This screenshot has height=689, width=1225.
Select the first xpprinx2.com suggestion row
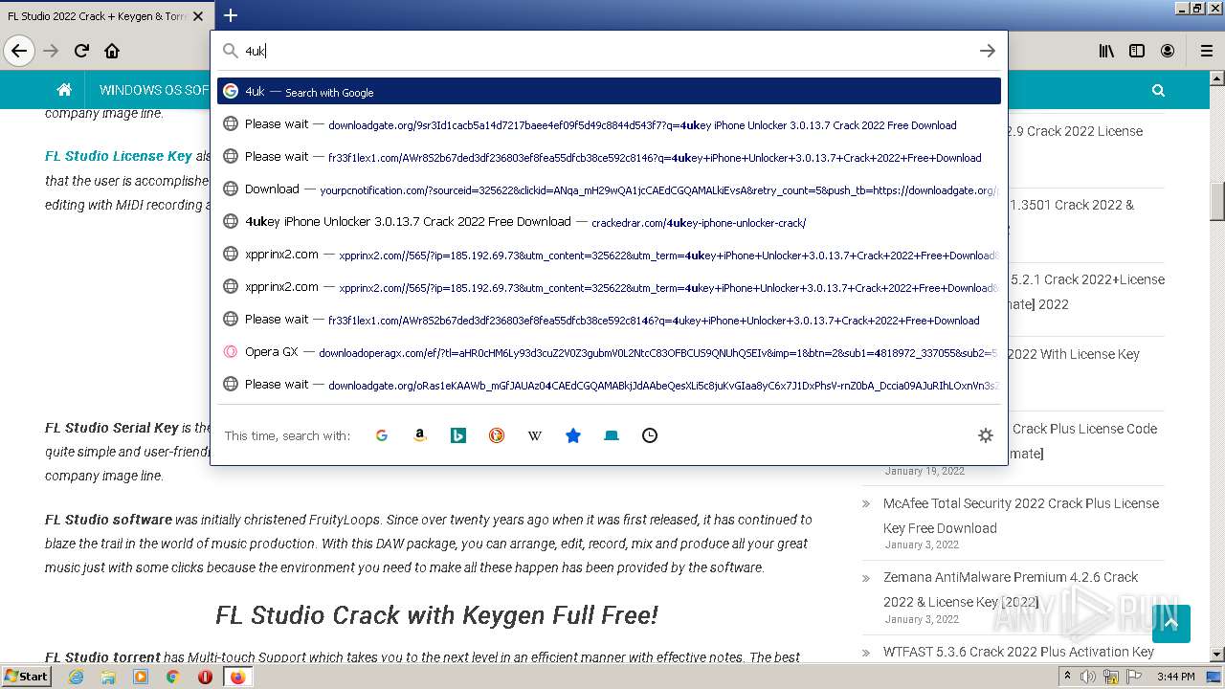click(609, 255)
